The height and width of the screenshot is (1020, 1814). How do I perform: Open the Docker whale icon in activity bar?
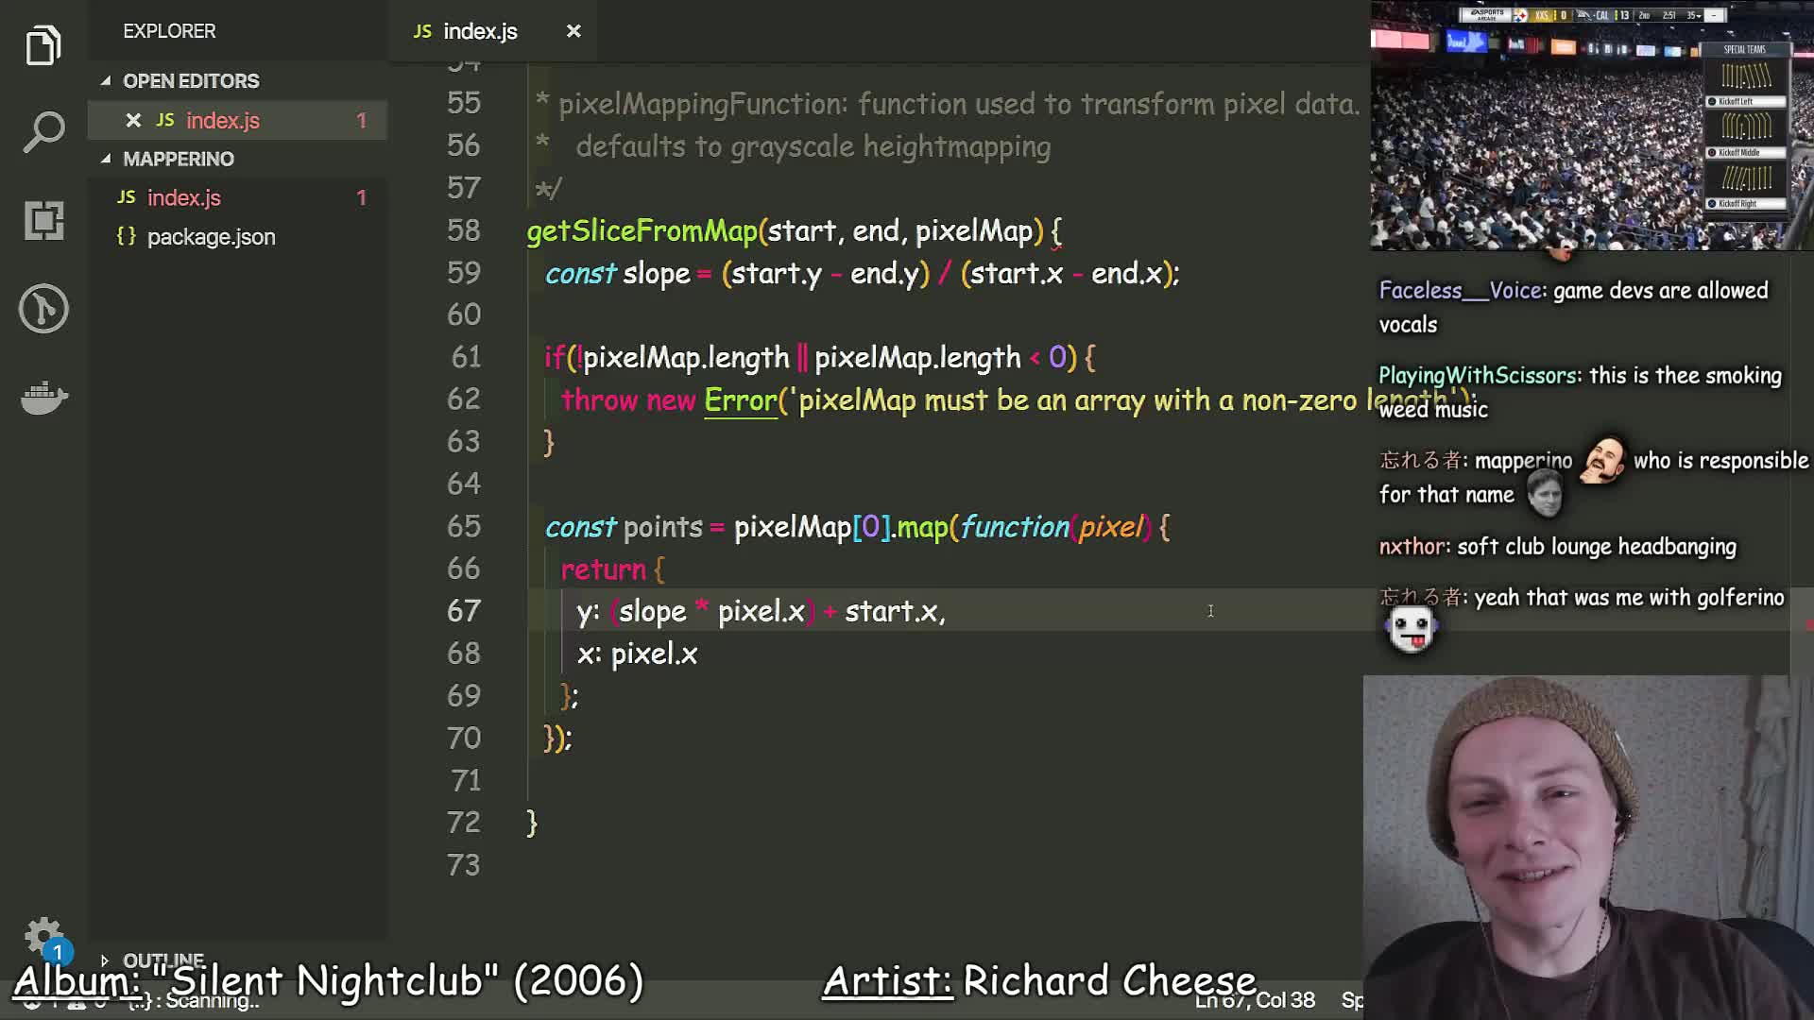43,397
